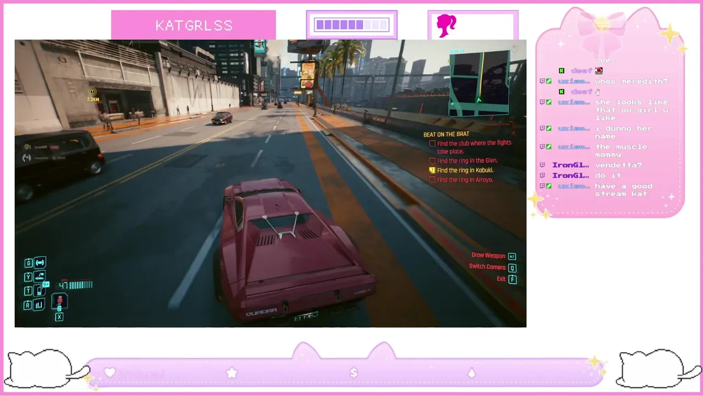The image size is (704, 396).
Task: Click the KATGRLSS channel name banner
Action: tap(194, 25)
